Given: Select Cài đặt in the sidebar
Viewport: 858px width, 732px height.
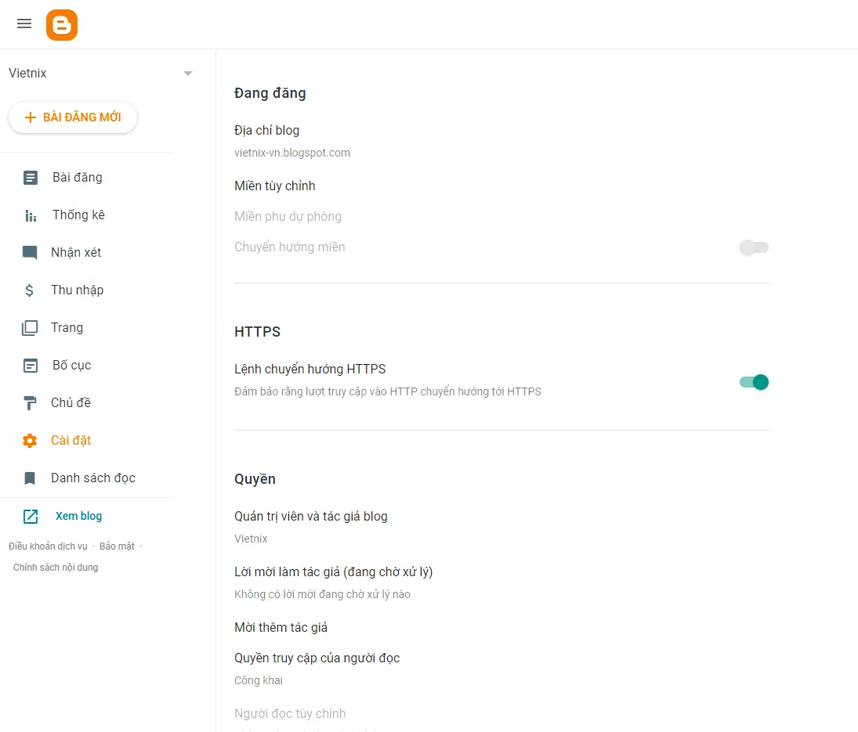Looking at the screenshot, I should tap(71, 441).
